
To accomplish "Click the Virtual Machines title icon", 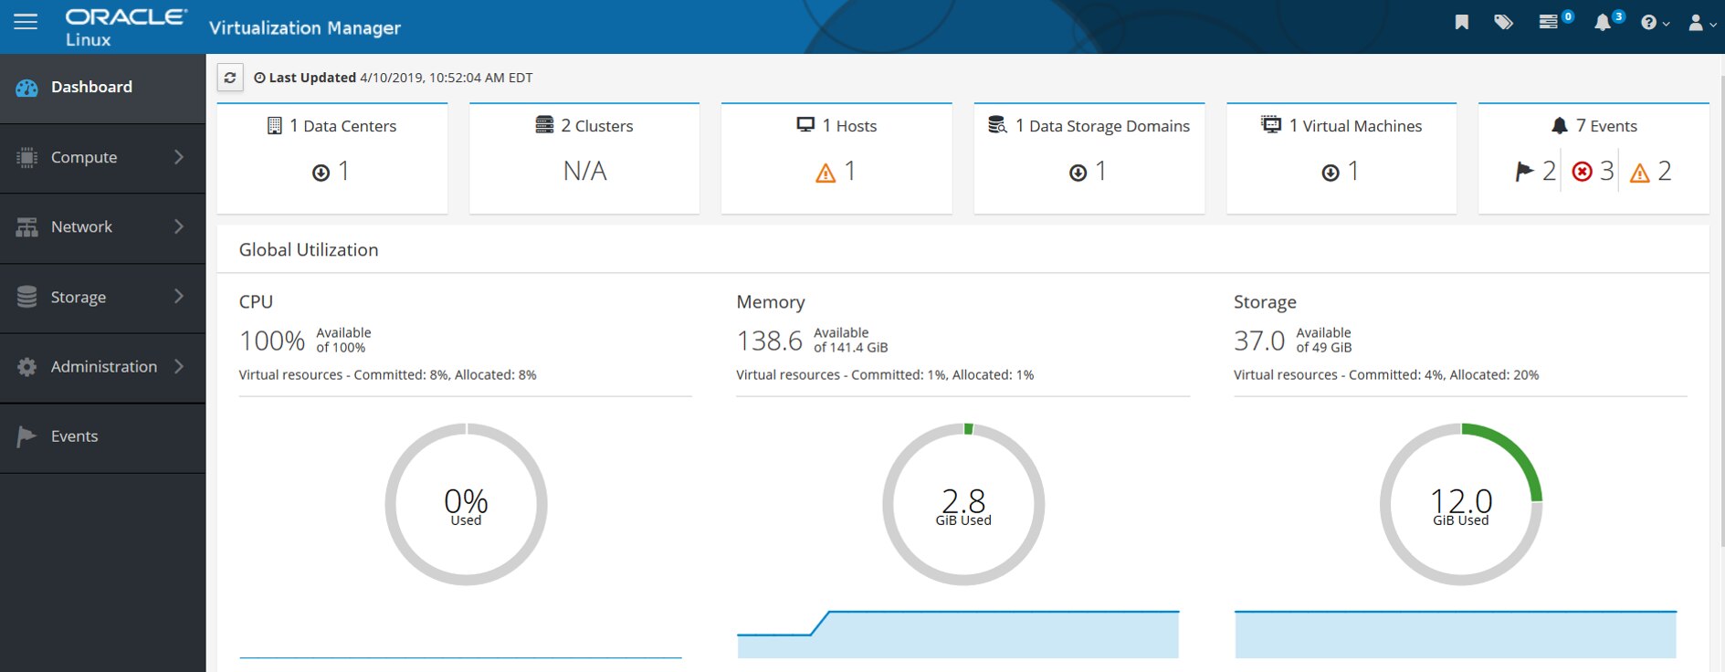I will point(1271,125).
